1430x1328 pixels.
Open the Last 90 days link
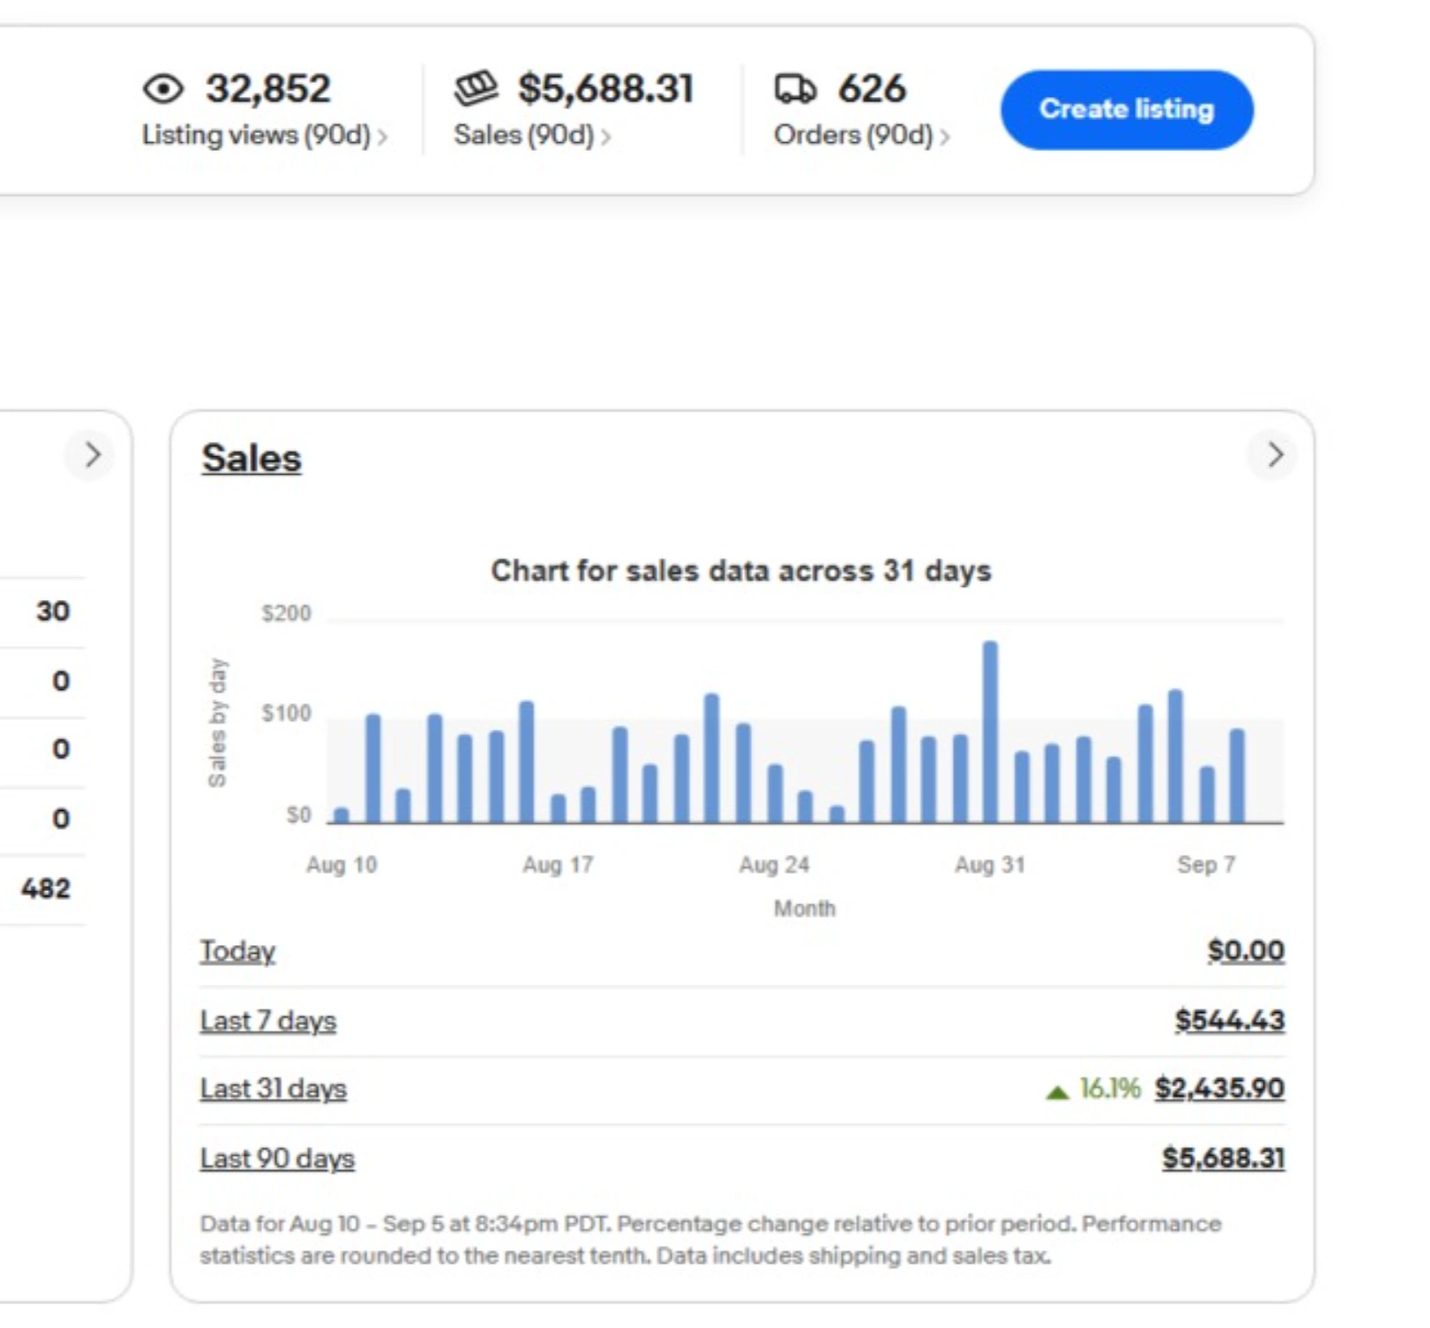277,1158
